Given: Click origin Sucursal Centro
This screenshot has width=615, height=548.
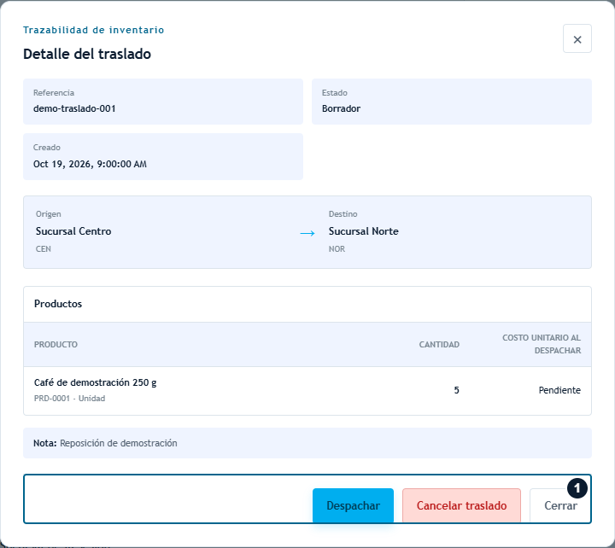Looking at the screenshot, I should 73,231.
